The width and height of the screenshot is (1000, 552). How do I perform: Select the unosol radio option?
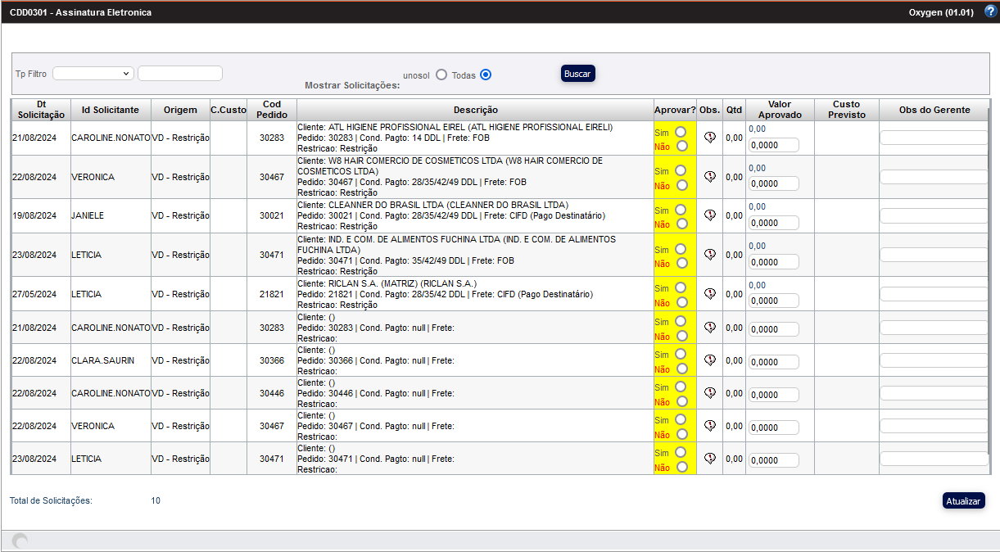441,75
